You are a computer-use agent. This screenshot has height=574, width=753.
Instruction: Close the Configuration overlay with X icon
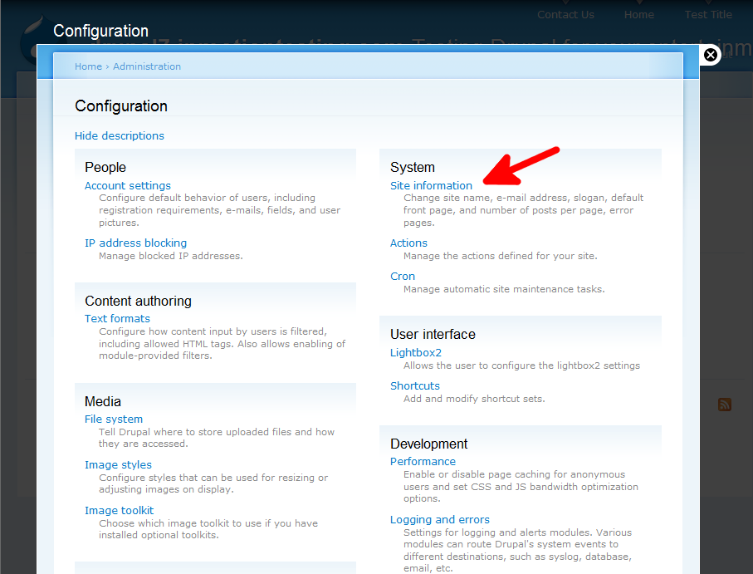tap(711, 55)
